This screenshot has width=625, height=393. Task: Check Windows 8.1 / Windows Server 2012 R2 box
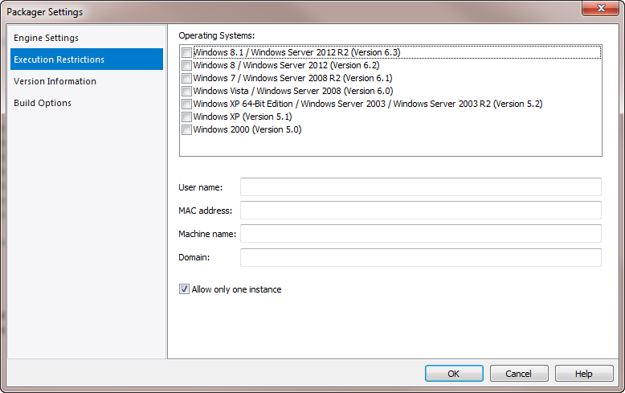[x=186, y=52]
